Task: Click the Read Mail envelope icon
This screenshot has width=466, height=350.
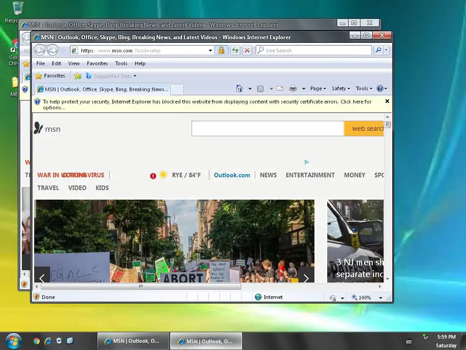Action: click(x=280, y=88)
